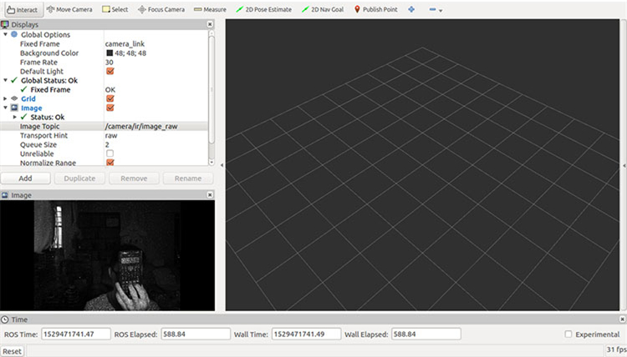Choose the Select tool in toolbar
Viewport: 627px width, 357px height.
point(115,9)
